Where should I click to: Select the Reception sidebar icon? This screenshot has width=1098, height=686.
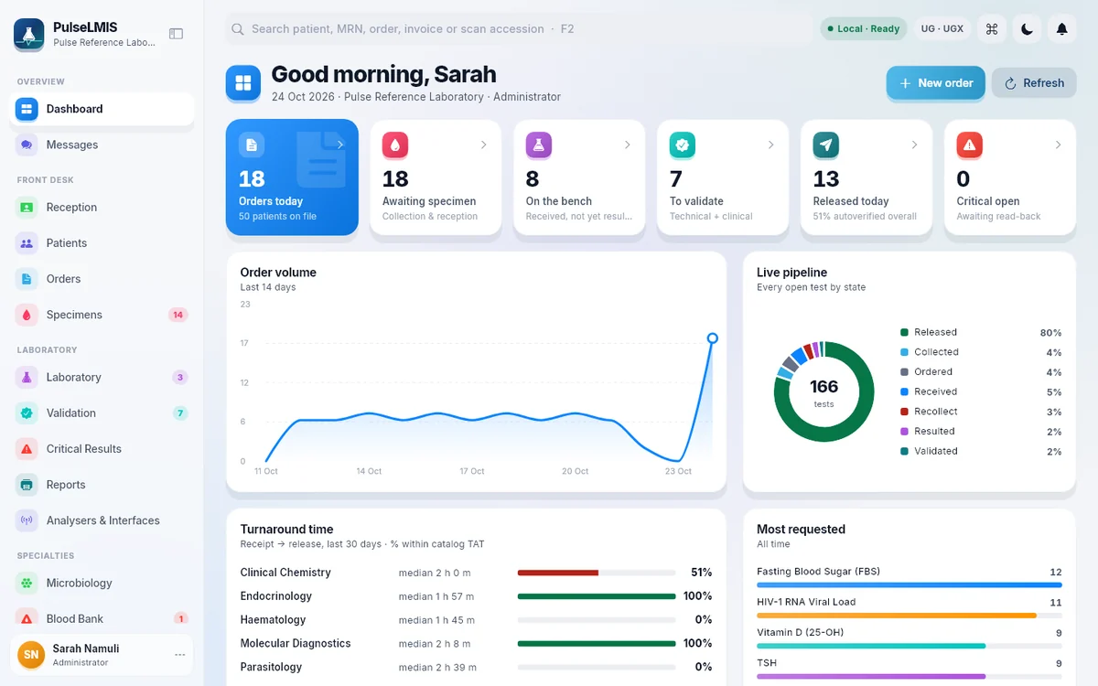pos(27,208)
